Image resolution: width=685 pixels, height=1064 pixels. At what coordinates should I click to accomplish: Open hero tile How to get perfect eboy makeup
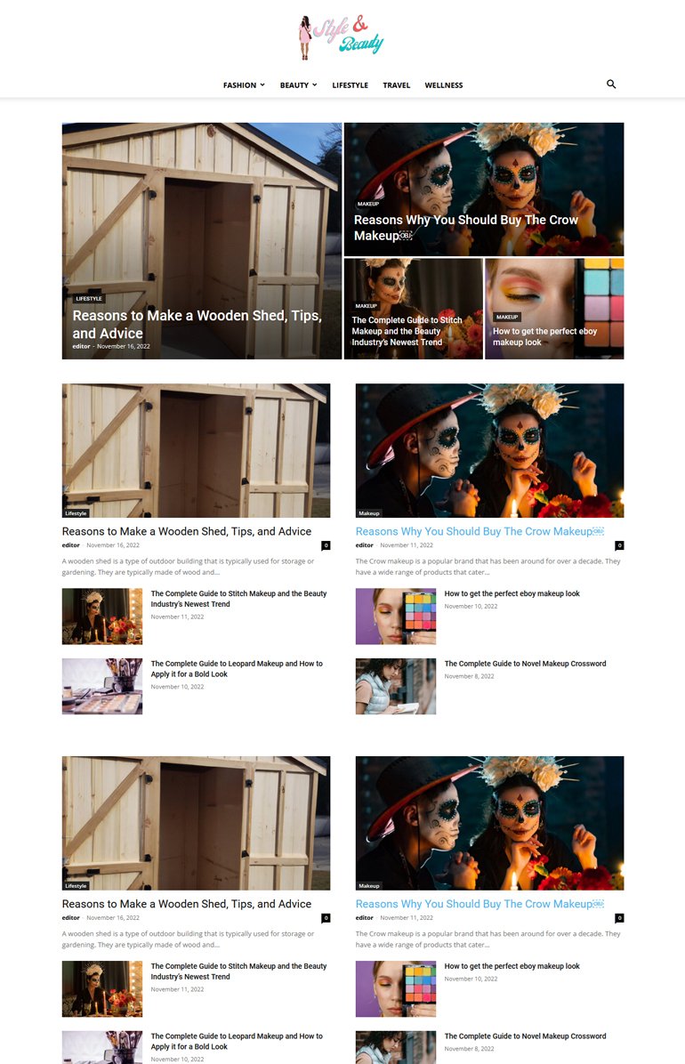(x=544, y=336)
